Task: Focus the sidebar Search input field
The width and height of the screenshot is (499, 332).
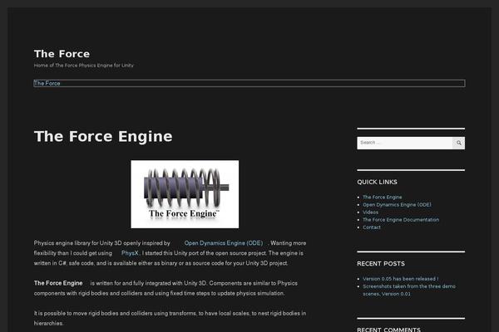Action: click(x=404, y=143)
